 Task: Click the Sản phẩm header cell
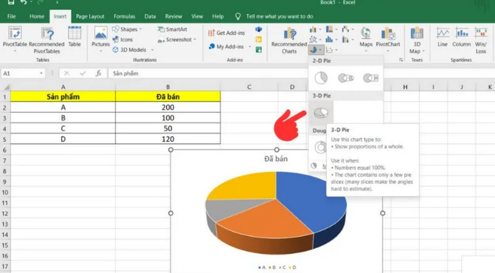click(x=63, y=97)
